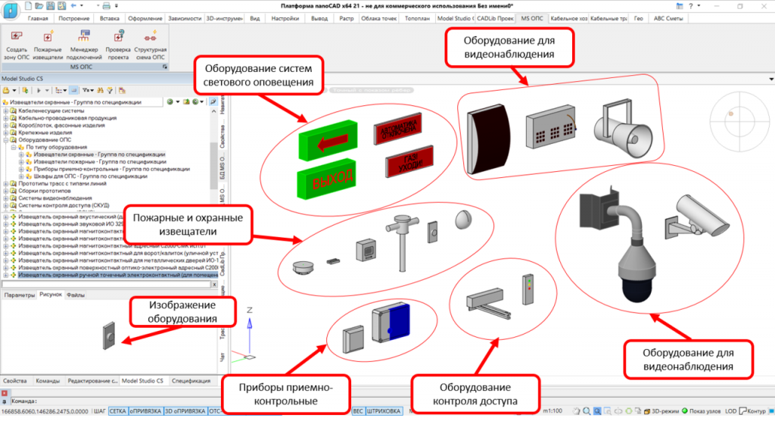Toggle the 3D оПРИВЯЗКА snap mode
The height and width of the screenshot is (421, 775).
click(x=185, y=410)
